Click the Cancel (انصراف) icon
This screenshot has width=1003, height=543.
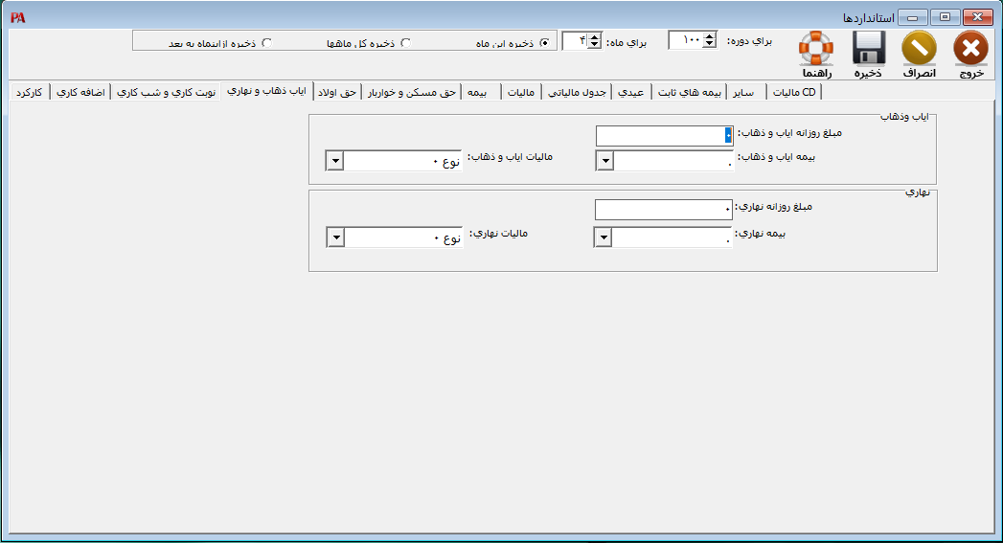tap(920, 48)
